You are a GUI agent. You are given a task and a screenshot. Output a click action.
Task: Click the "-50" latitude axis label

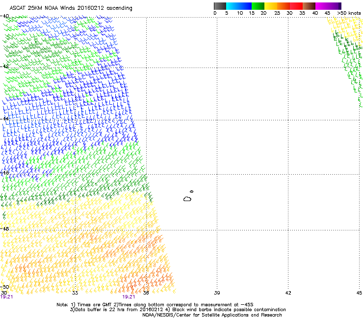4,287
